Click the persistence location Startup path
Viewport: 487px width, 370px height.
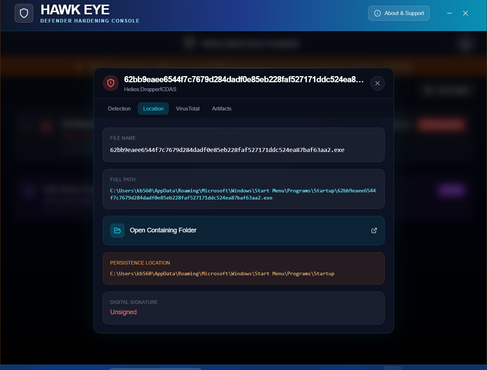pos(222,273)
